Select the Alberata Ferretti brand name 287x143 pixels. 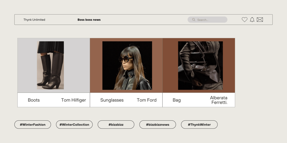pyautogui.click(x=219, y=100)
